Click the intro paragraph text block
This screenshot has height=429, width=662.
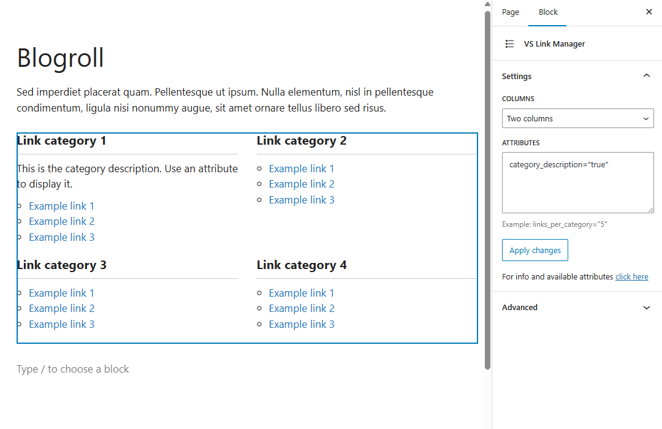click(x=225, y=101)
